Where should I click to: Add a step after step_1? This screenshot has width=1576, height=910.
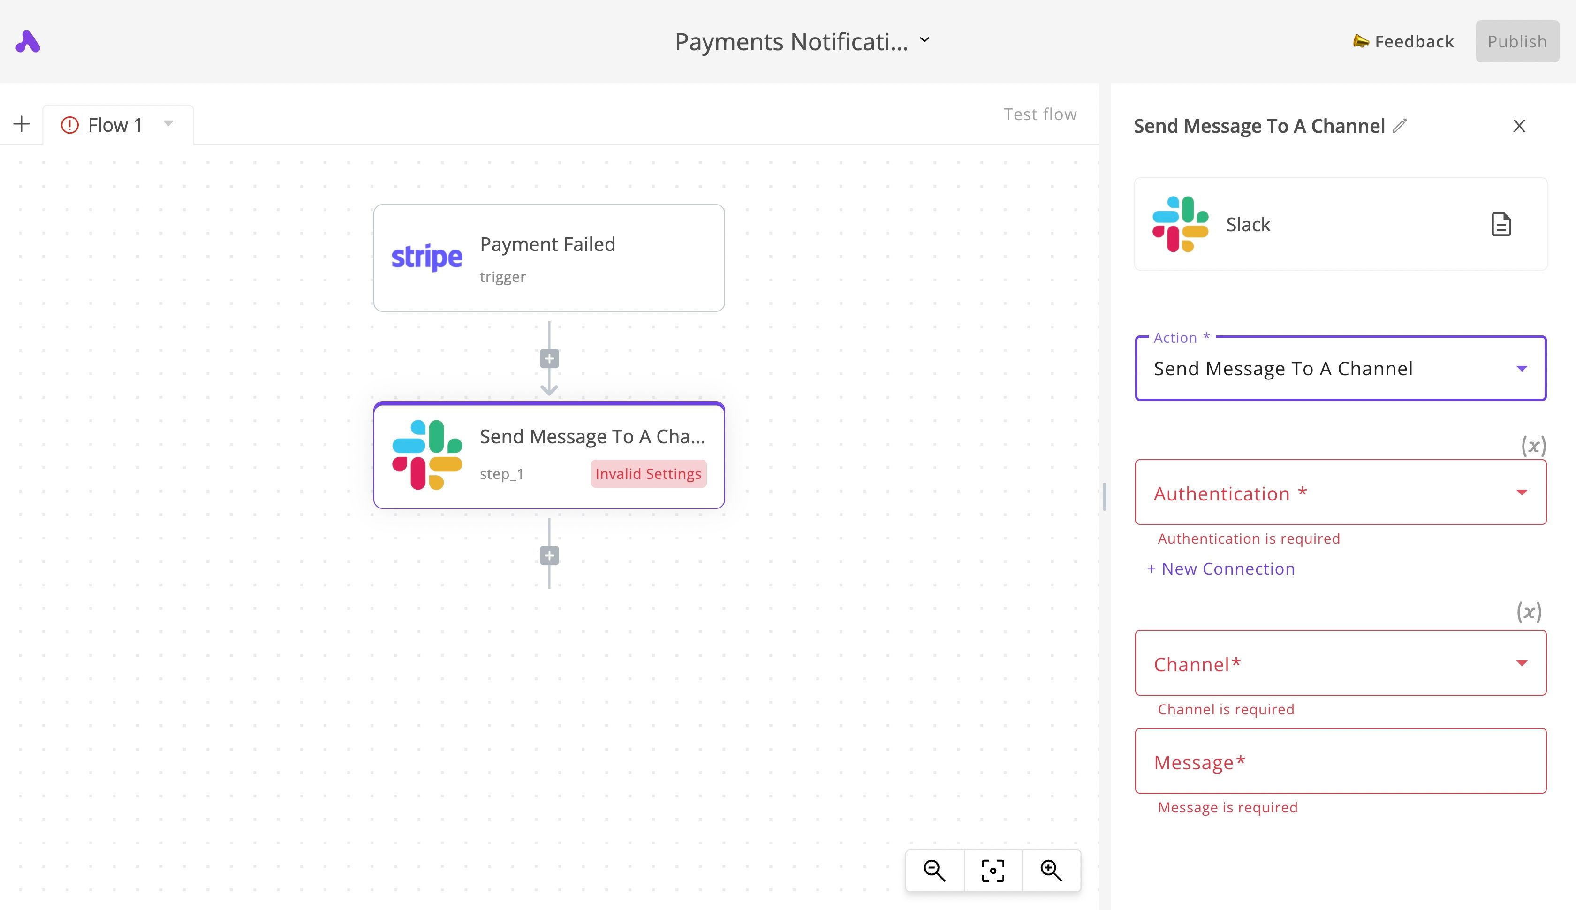549,556
